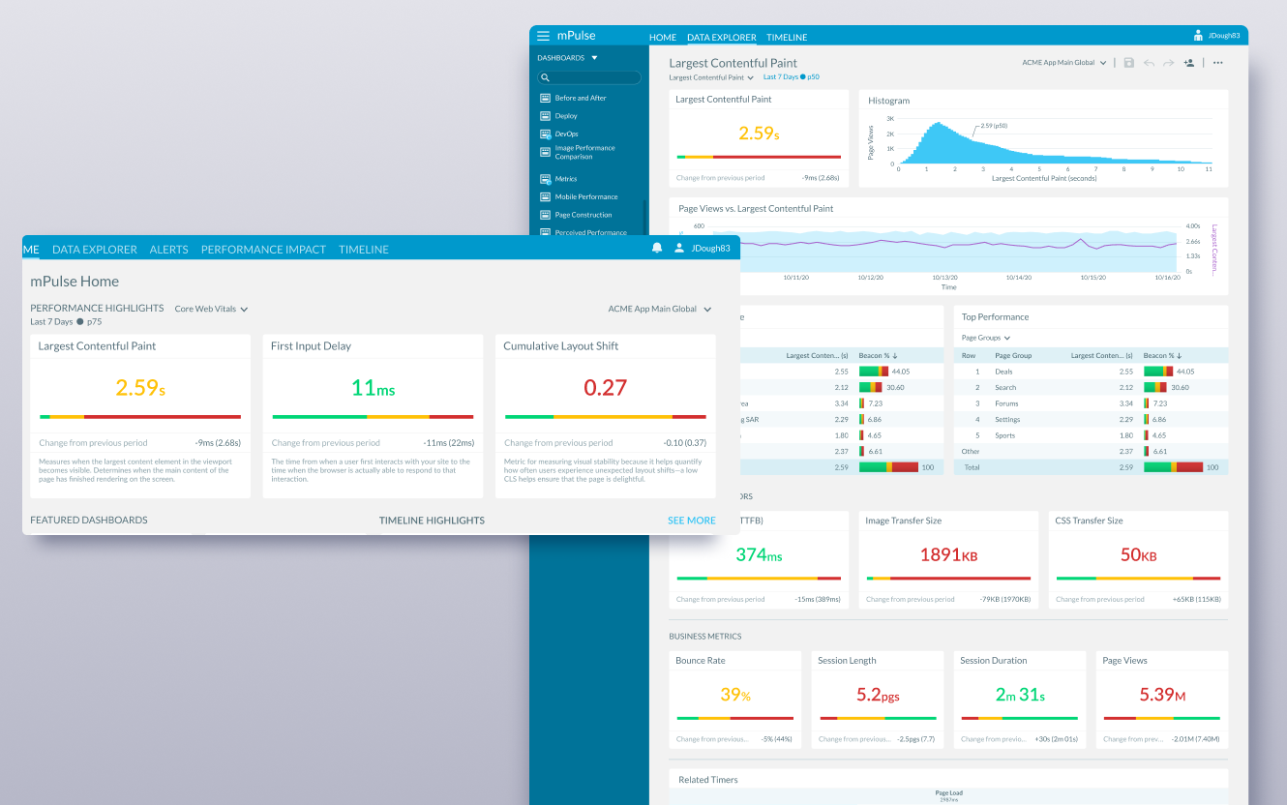
Task: Open ACME App Main Global dropdown in mPulse Home
Action: pos(660,310)
